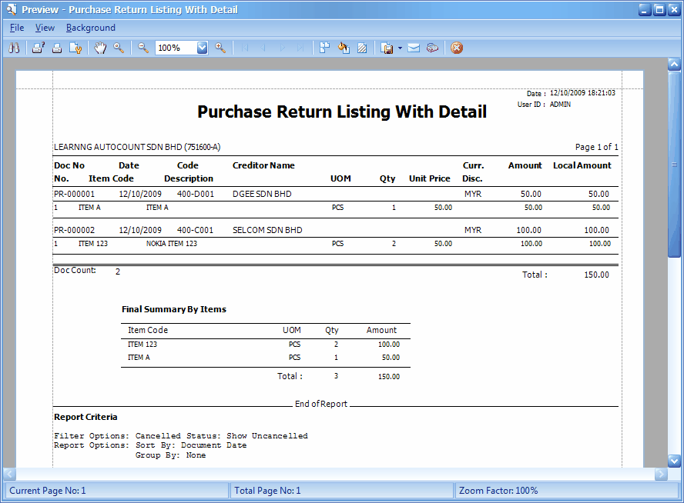Image resolution: width=684 pixels, height=503 pixels.
Task: Click the grand Total 150.00 in listing
Action: 596,275
